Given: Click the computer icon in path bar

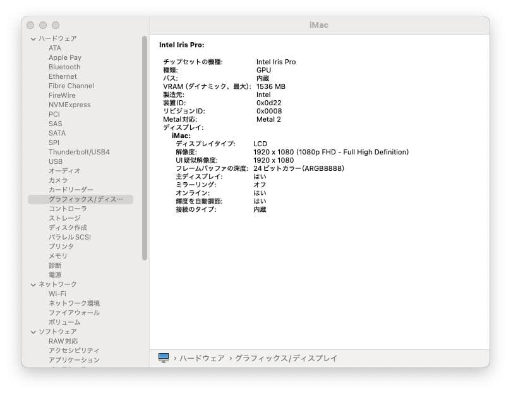Looking at the screenshot, I should click(164, 358).
